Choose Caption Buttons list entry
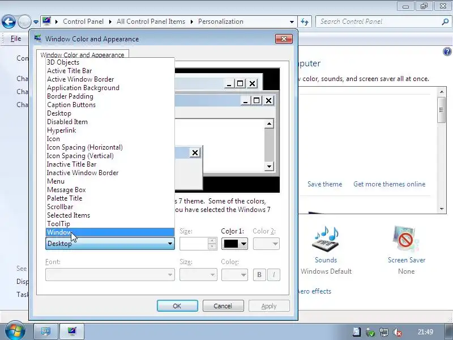453x340 pixels. coord(110,105)
